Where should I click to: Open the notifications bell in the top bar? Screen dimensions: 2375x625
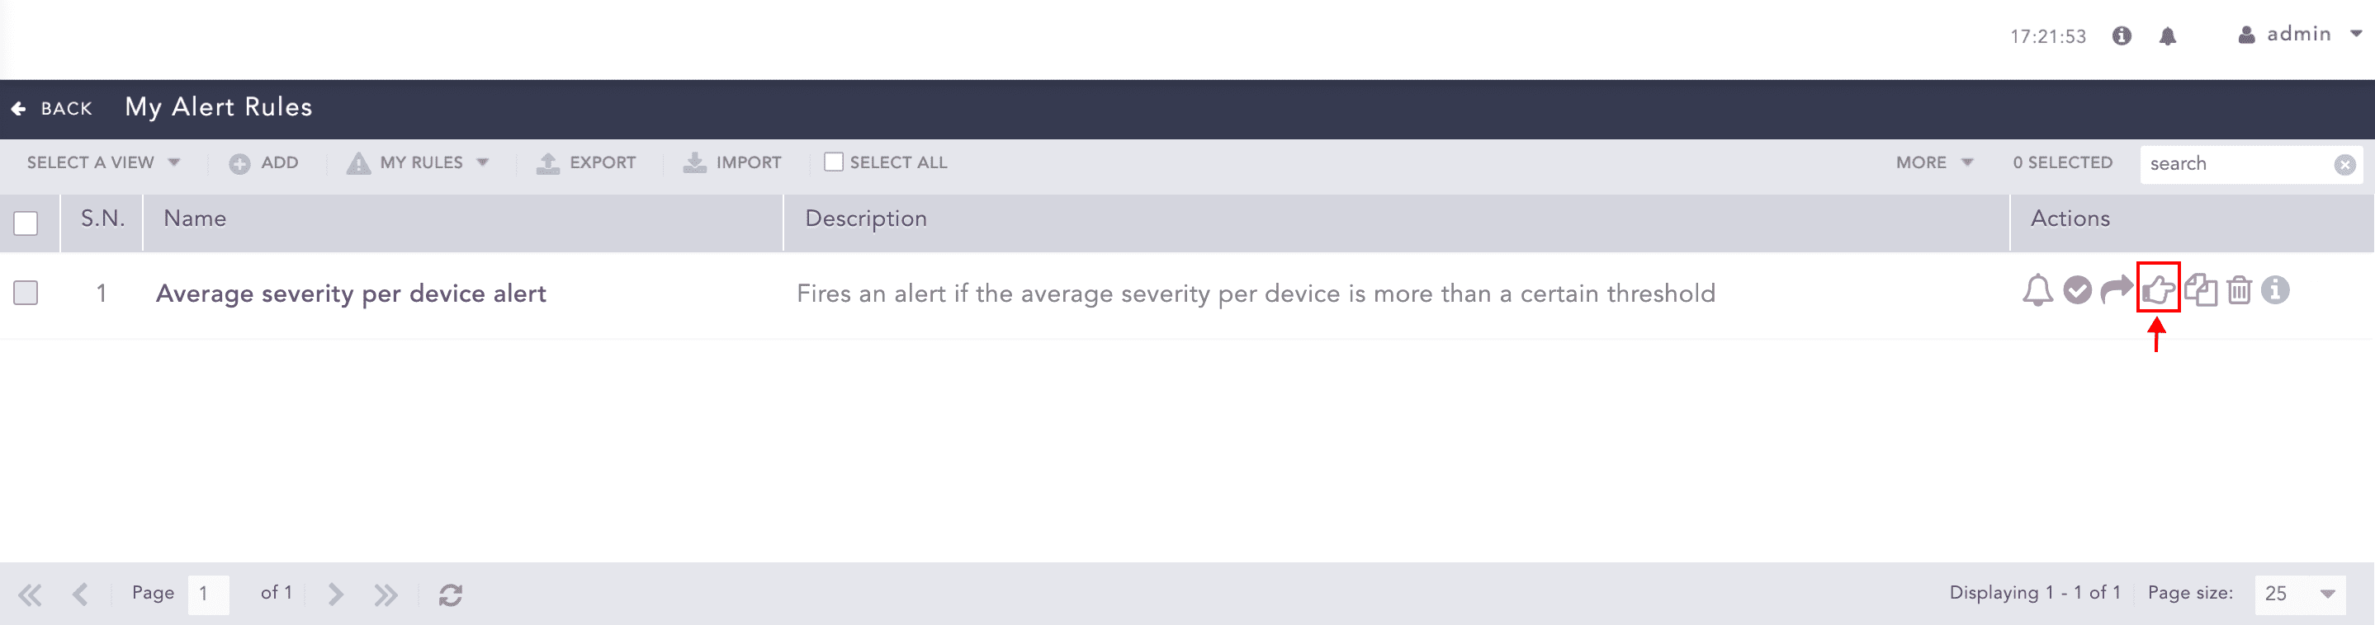(x=2168, y=36)
